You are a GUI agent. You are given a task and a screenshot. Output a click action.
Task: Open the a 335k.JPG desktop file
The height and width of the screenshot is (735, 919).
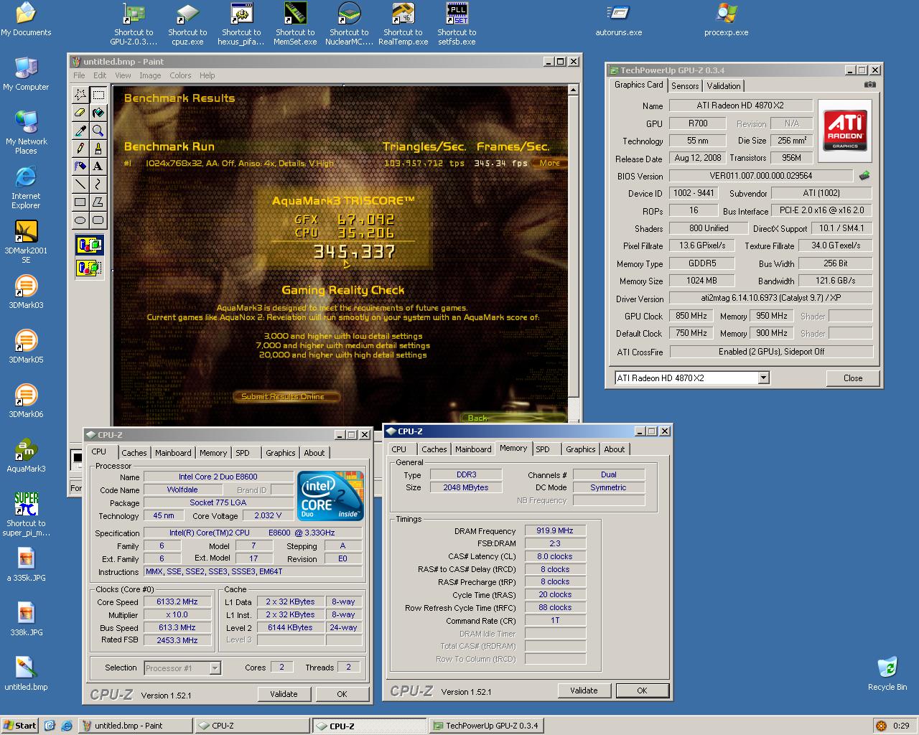click(x=26, y=564)
